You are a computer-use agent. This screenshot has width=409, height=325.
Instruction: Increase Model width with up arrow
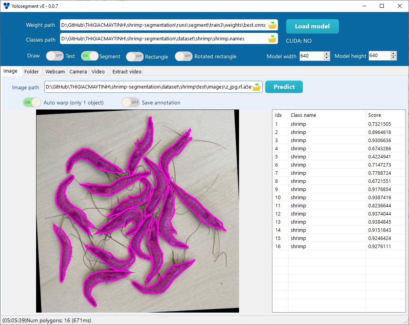click(327, 54)
